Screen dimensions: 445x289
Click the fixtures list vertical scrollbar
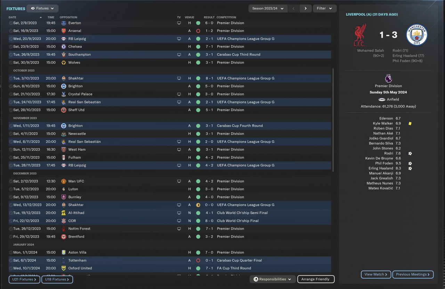point(333,119)
